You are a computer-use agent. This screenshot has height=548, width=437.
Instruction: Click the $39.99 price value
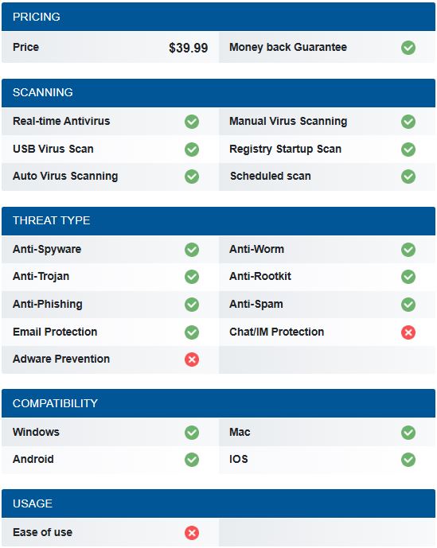pyautogui.click(x=188, y=48)
